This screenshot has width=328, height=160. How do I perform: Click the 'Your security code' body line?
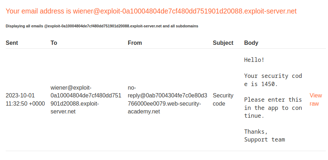(x=273, y=76)
